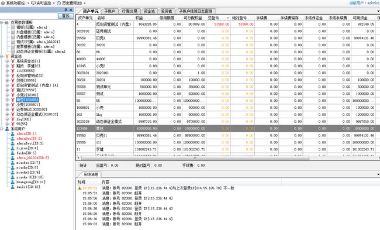Expand the 系统资金池[1] node
380x230 pixels.
pos(7,61)
